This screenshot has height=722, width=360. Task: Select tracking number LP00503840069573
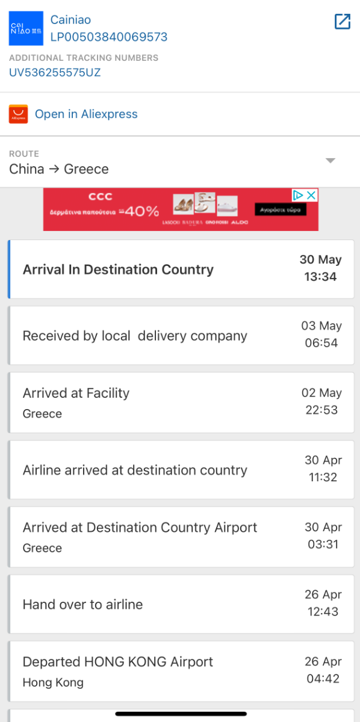(109, 37)
